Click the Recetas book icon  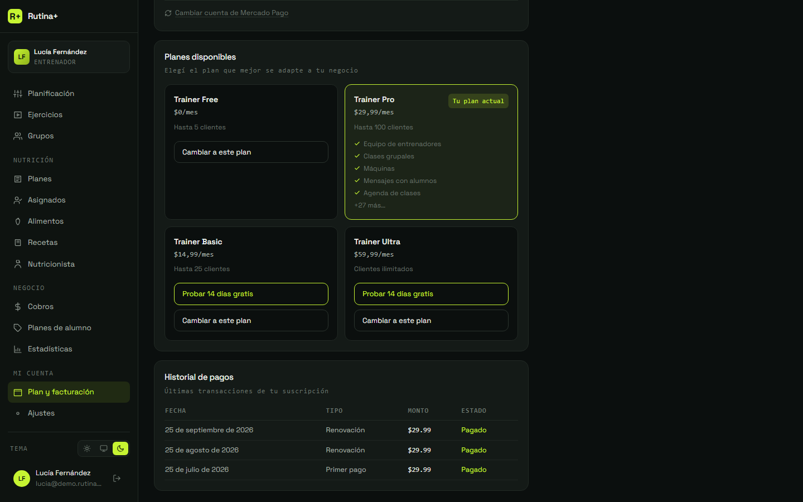tap(18, 243)
